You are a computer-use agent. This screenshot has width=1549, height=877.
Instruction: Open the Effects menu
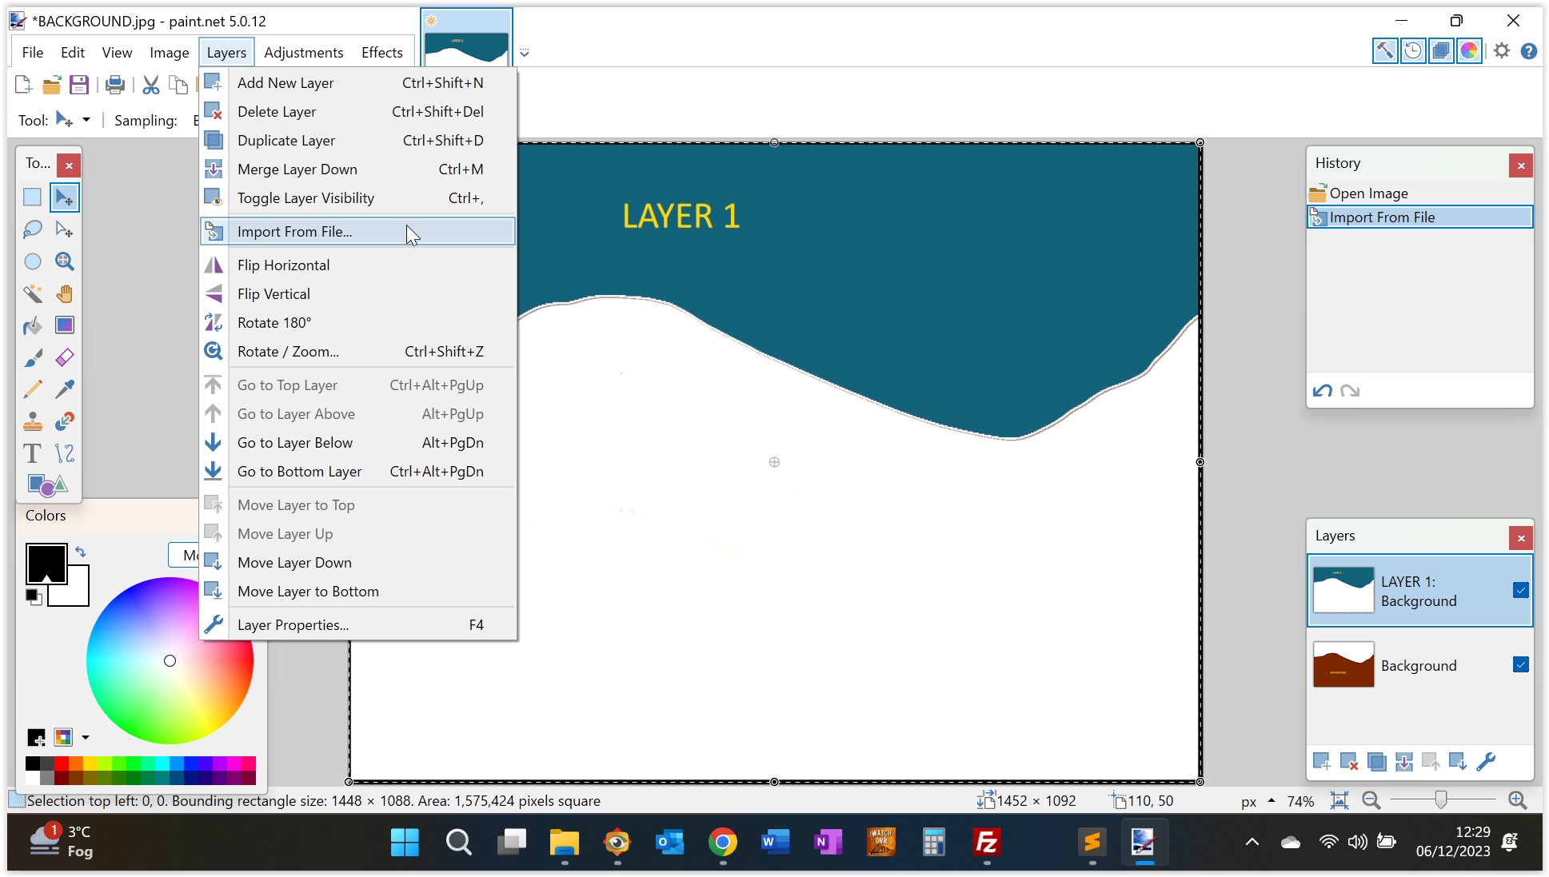381,52
